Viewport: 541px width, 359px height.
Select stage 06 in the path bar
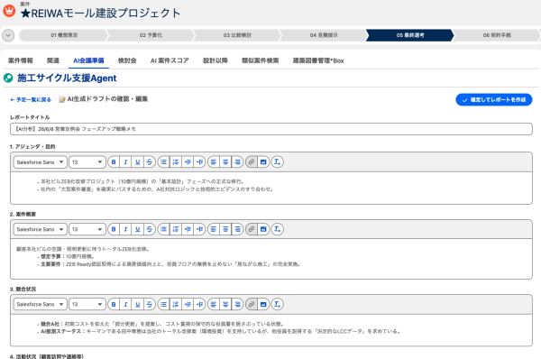point(497,35)
